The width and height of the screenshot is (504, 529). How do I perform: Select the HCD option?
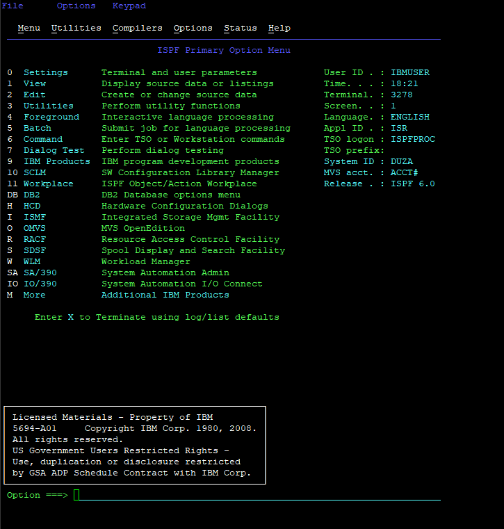tap(32, 206)
